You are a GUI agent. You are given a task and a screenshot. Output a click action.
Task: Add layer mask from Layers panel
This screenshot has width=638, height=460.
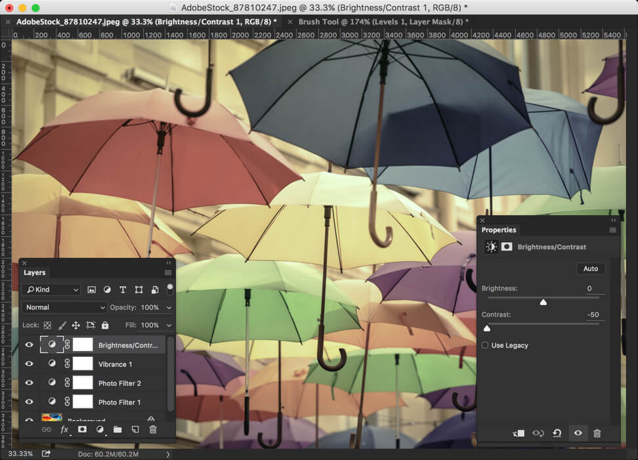[82, 429]
